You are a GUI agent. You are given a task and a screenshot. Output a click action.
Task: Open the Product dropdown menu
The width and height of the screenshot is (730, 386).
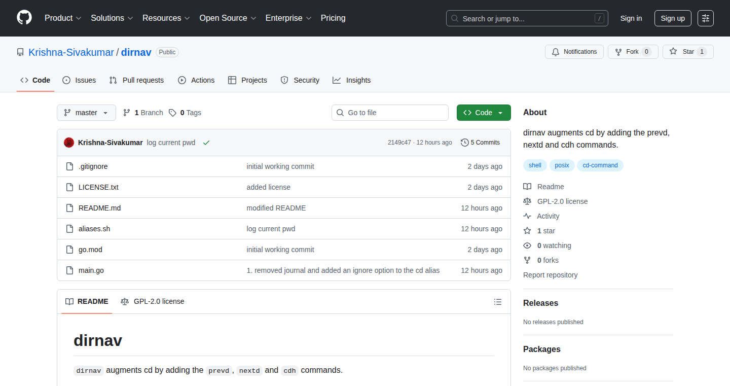63,18
